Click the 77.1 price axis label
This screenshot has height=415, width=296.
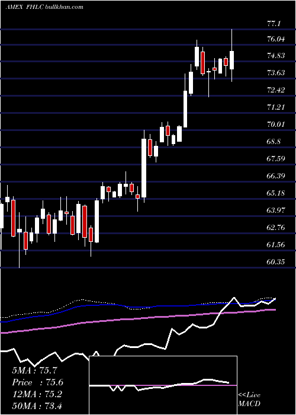point(274,24)
